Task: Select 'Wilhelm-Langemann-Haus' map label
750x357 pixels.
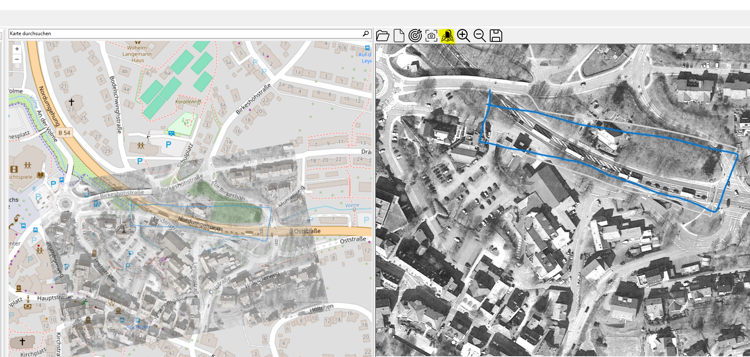Action: [x=138, y=54]
